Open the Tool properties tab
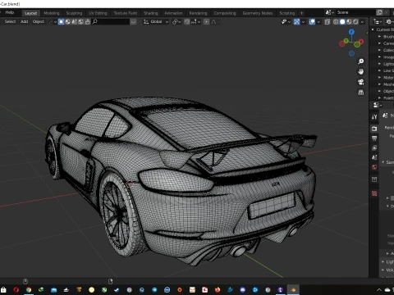394x295 pixels. tap(374, 117)
